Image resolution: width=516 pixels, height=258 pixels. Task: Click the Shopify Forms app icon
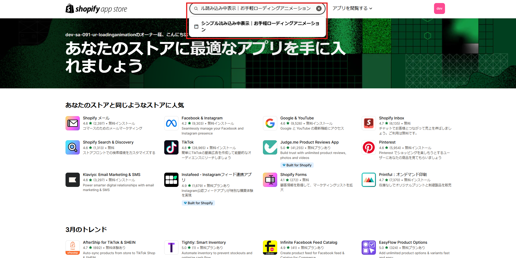tap(270, 180)
